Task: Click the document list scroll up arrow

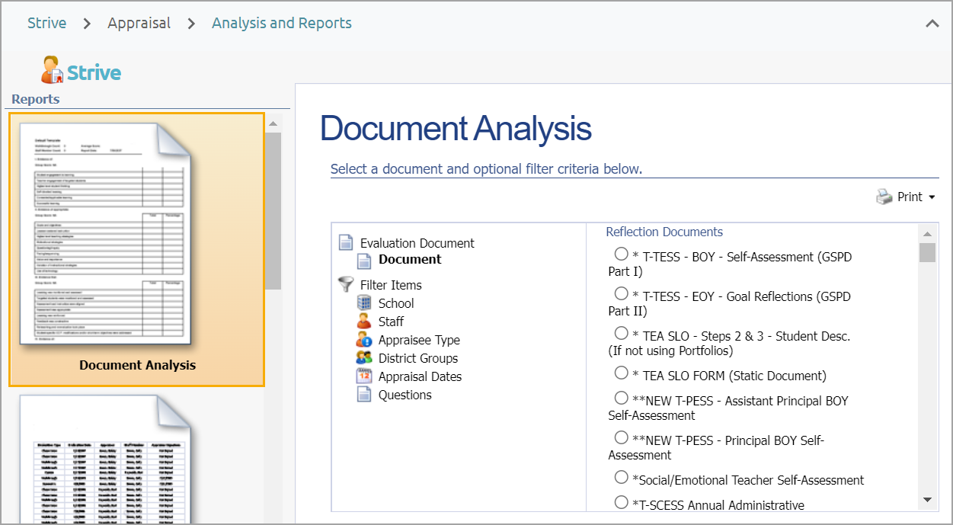Action: click(x=927, y=235)
